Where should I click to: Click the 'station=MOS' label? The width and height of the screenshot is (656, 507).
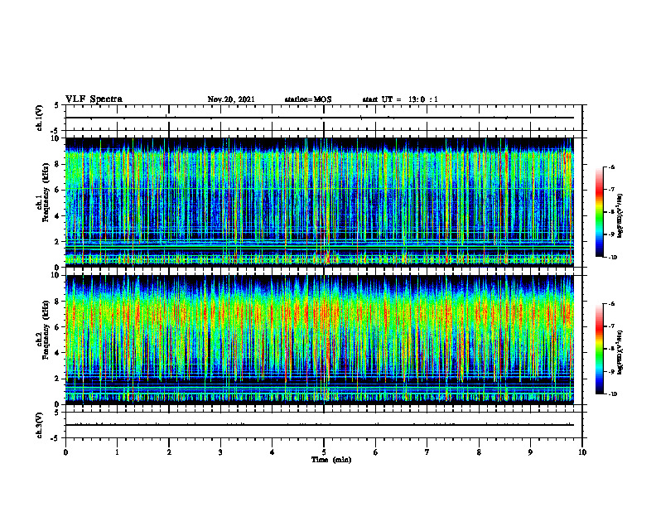tap(308, 99)
